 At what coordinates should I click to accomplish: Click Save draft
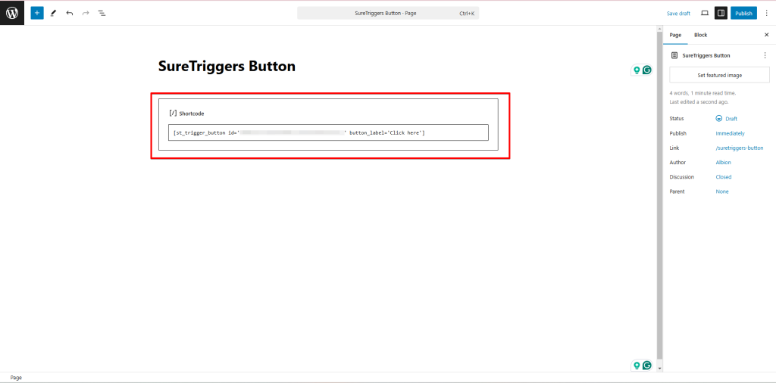tap(678, 13)
